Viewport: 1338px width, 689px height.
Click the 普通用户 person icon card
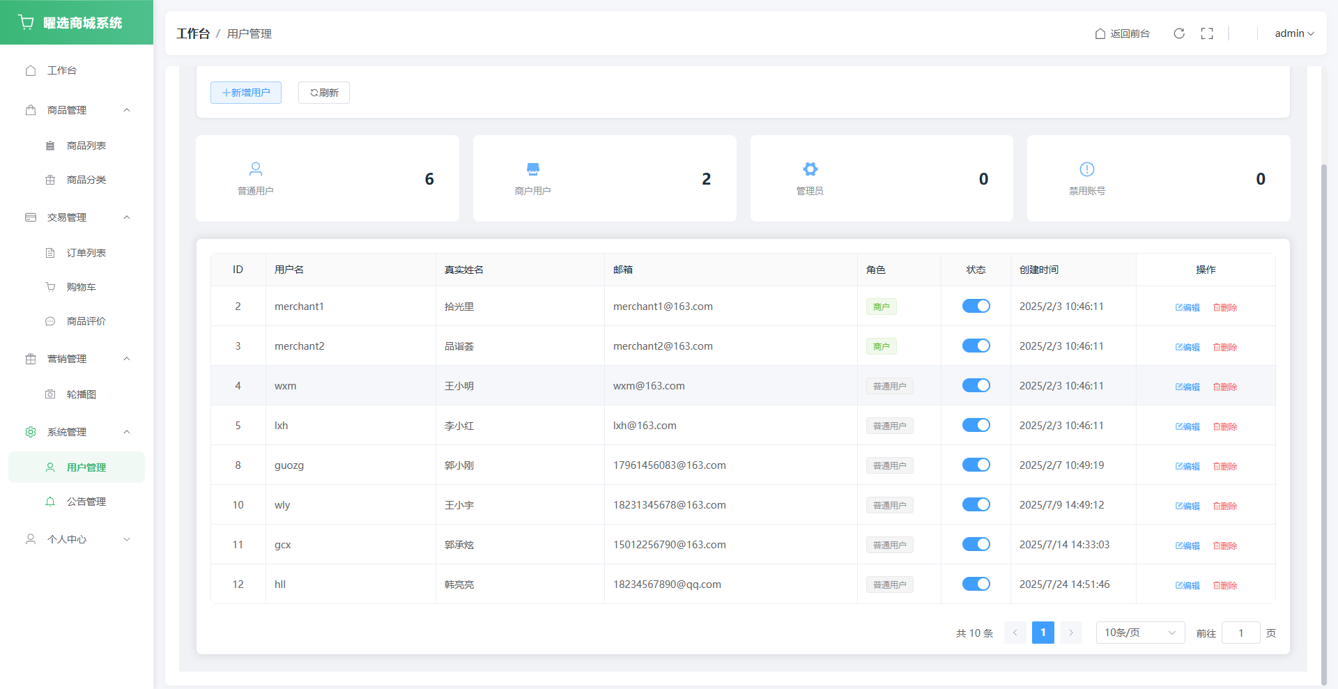coord(256,169)
